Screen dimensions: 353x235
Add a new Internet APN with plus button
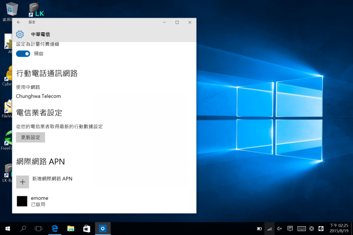pyautogui.click(x=23, y=182)
